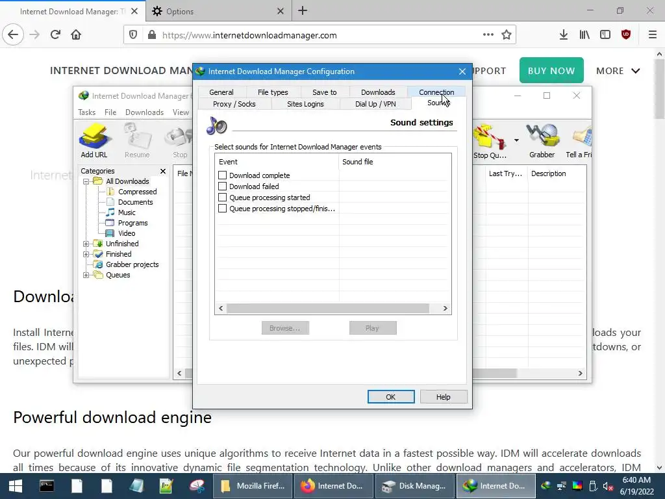
Task: Open File menu in IDM window
Action: 110,112
